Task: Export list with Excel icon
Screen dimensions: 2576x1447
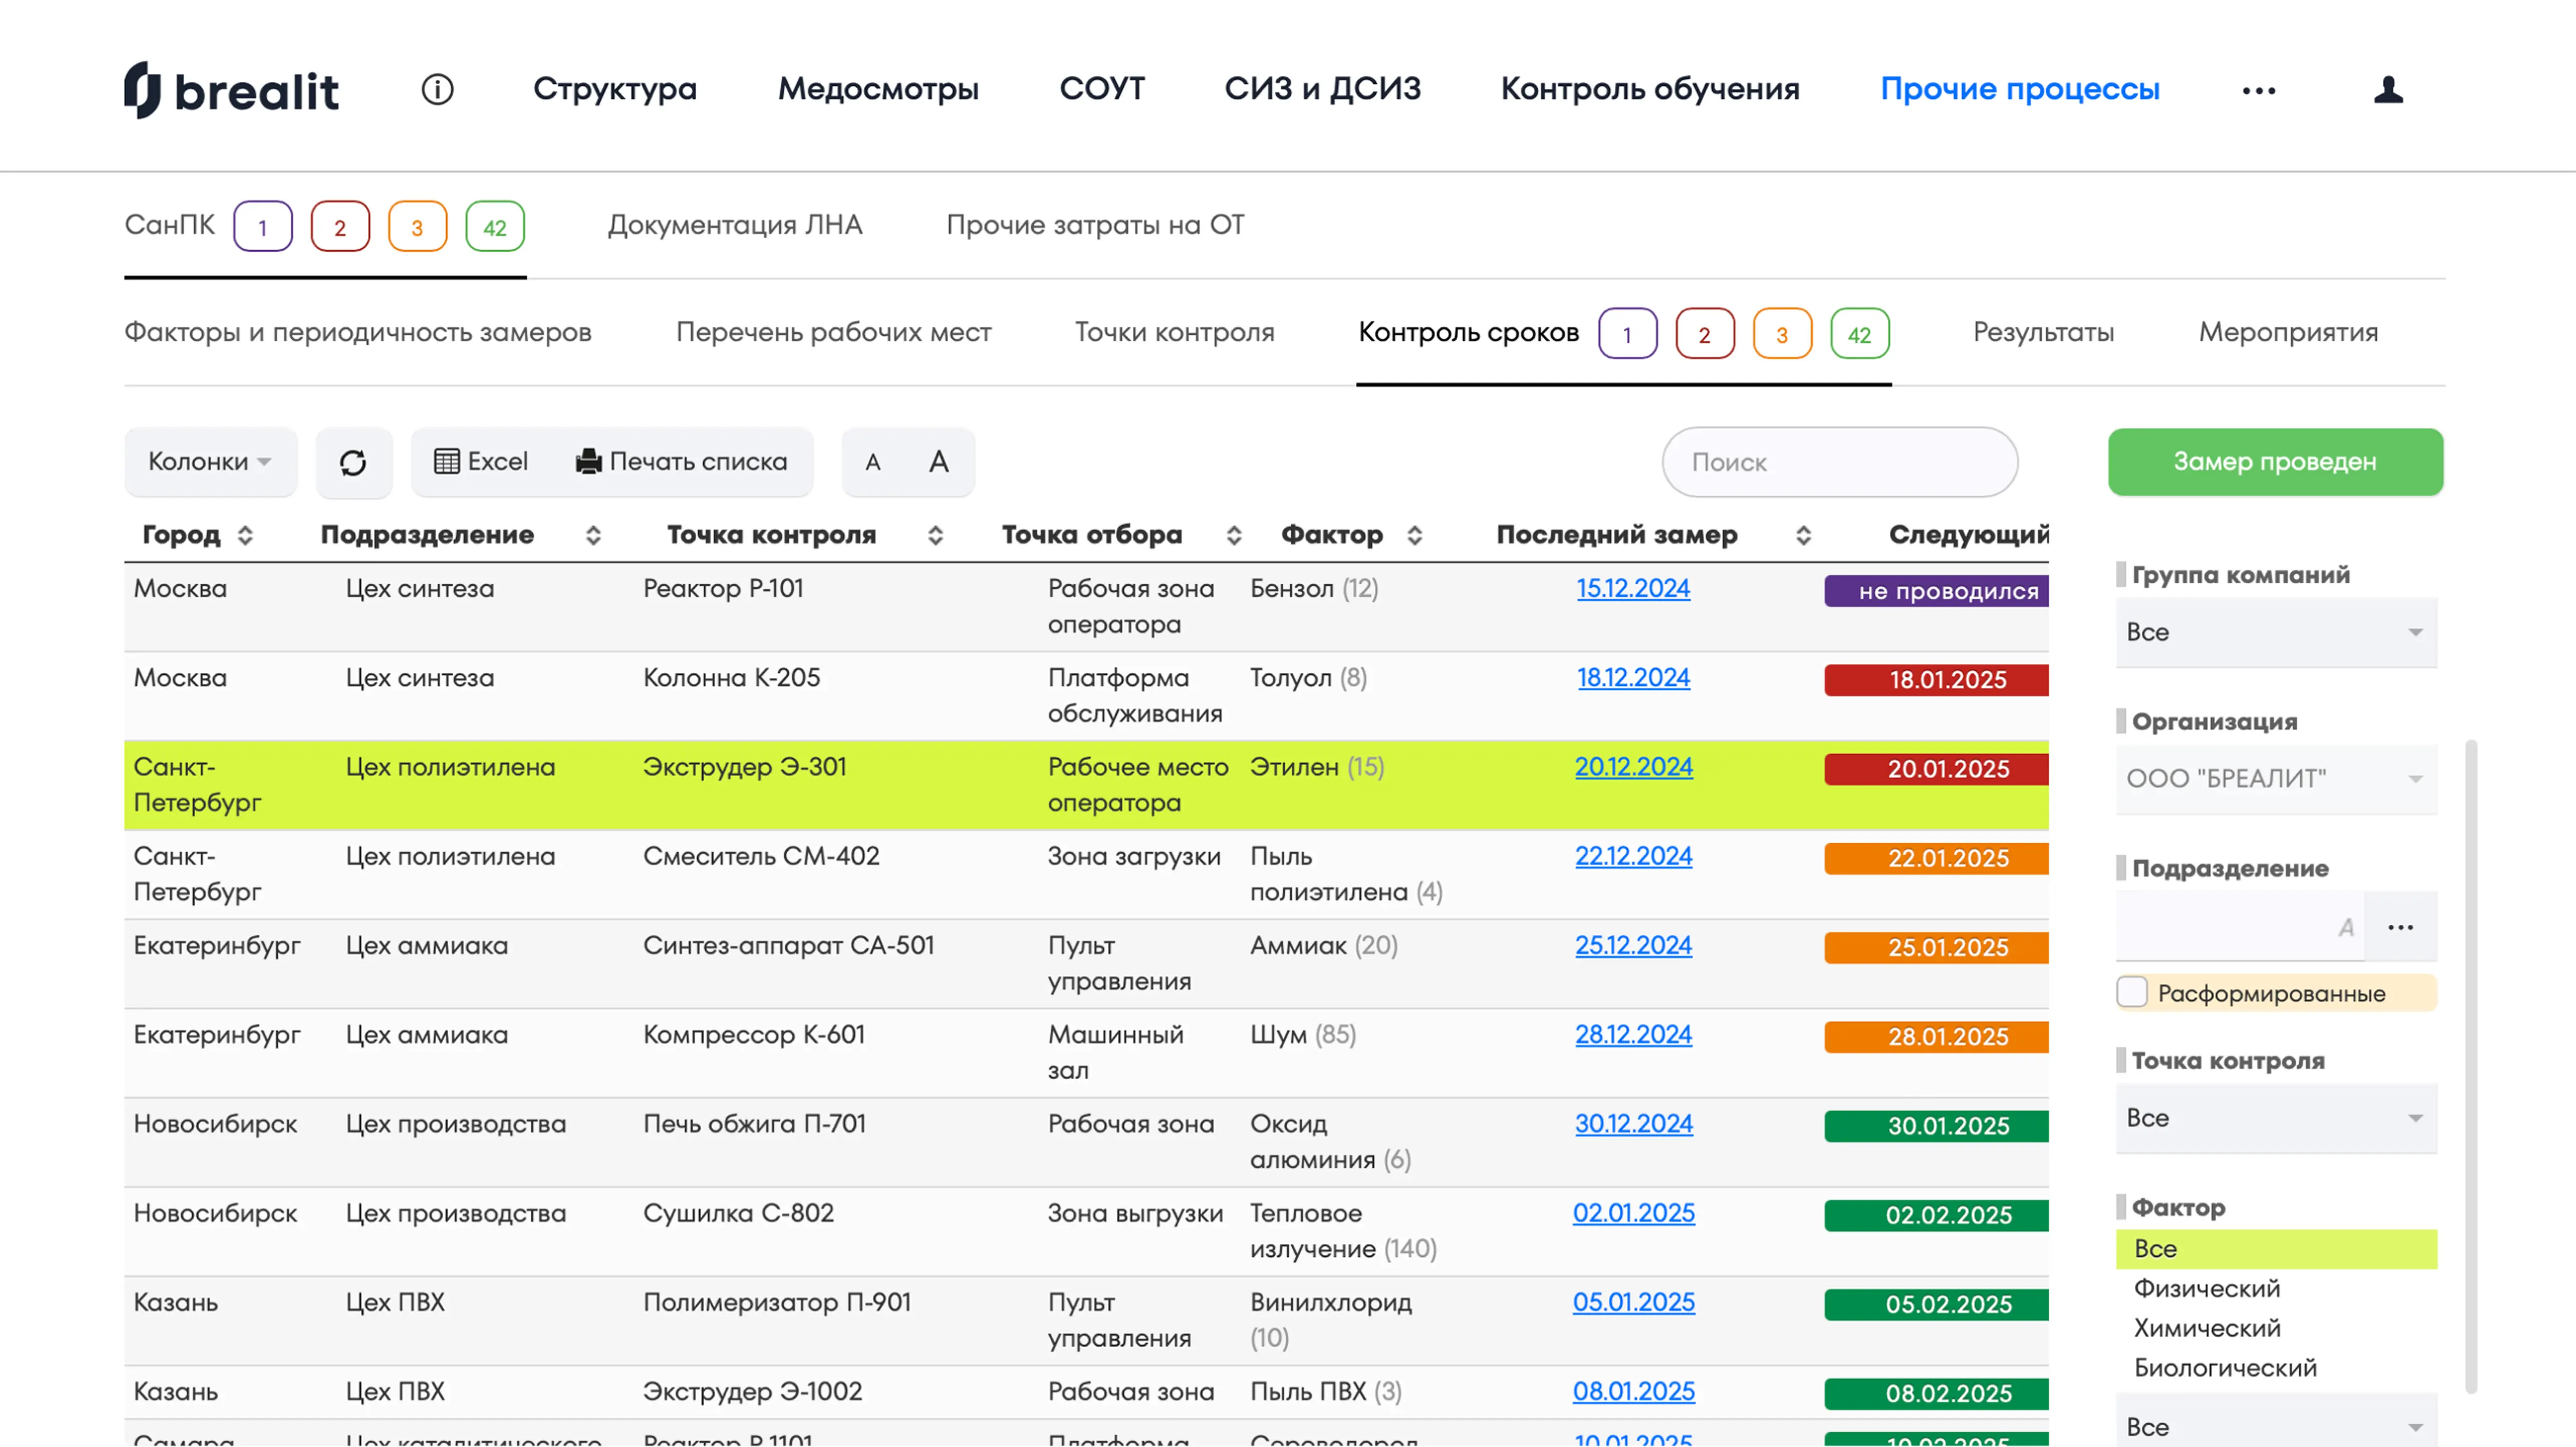Action: [481, 462]
